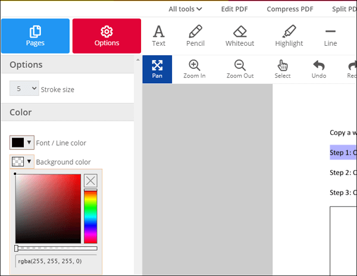Open the Stroke size dropdown
The image size is (357, 276).
point(24,89)
